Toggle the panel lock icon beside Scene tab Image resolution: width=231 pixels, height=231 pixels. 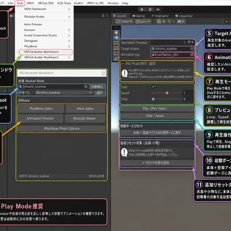pos(103,15)
